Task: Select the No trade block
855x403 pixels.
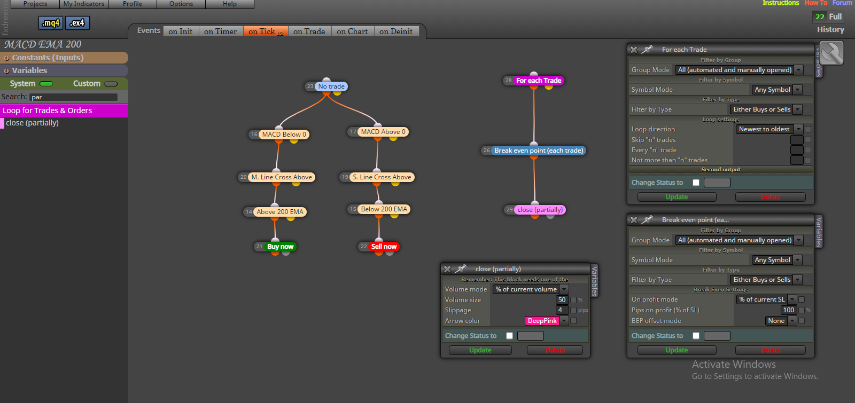Action: click(x=331, y=86)
